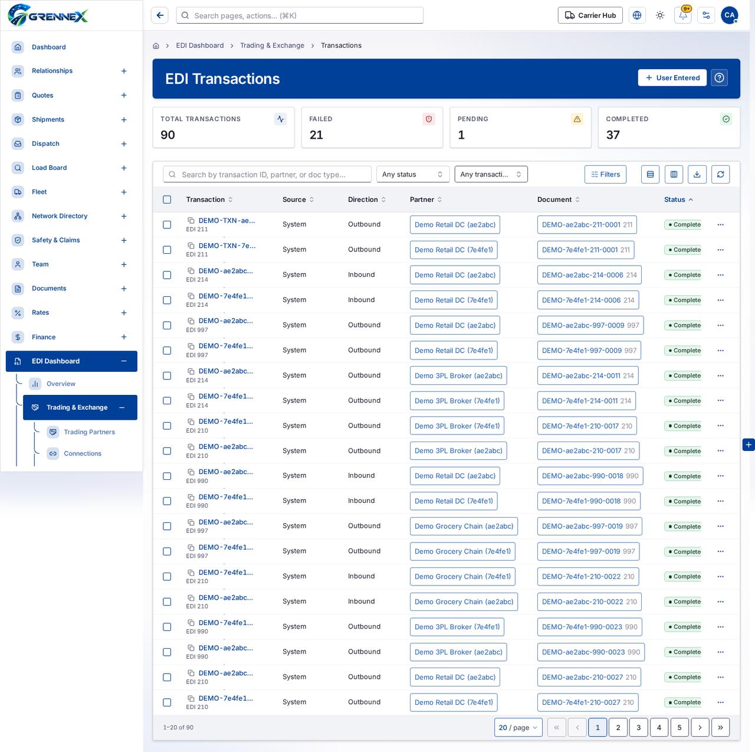Click the home breadcrumb icon
The height and width of the screenshot is (752, 755).
tap(156, 45)
